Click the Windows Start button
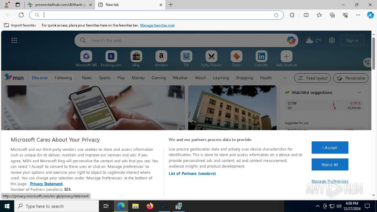 (x=7, y=206)
